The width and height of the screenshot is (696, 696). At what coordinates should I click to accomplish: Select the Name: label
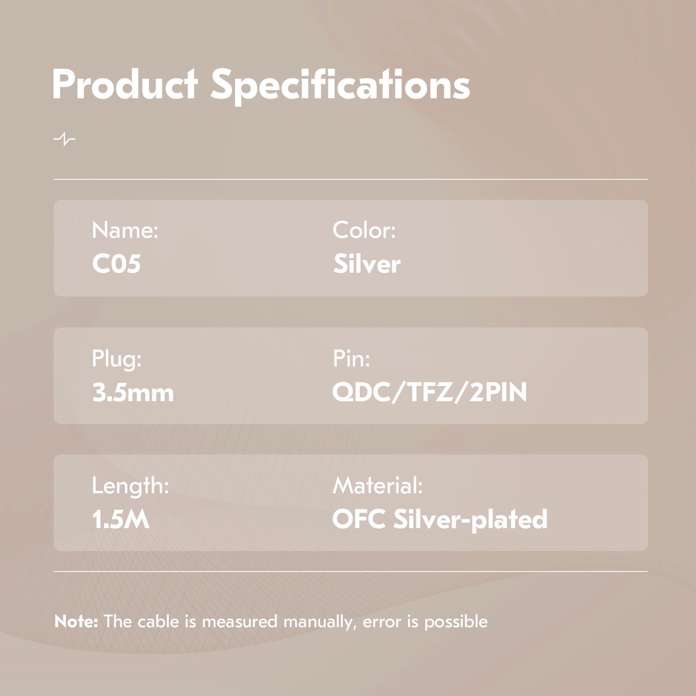(x=125, y=230)
